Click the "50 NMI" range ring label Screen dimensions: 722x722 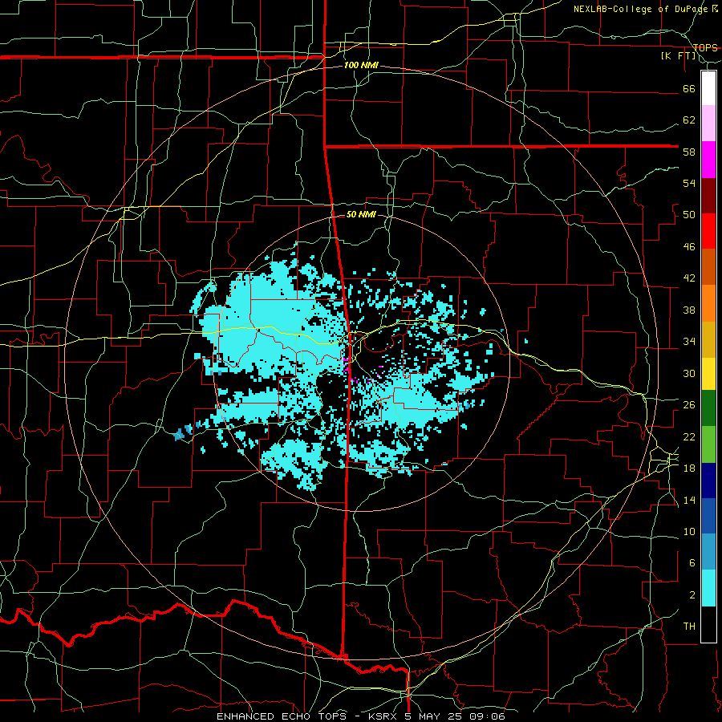point(361,214)
